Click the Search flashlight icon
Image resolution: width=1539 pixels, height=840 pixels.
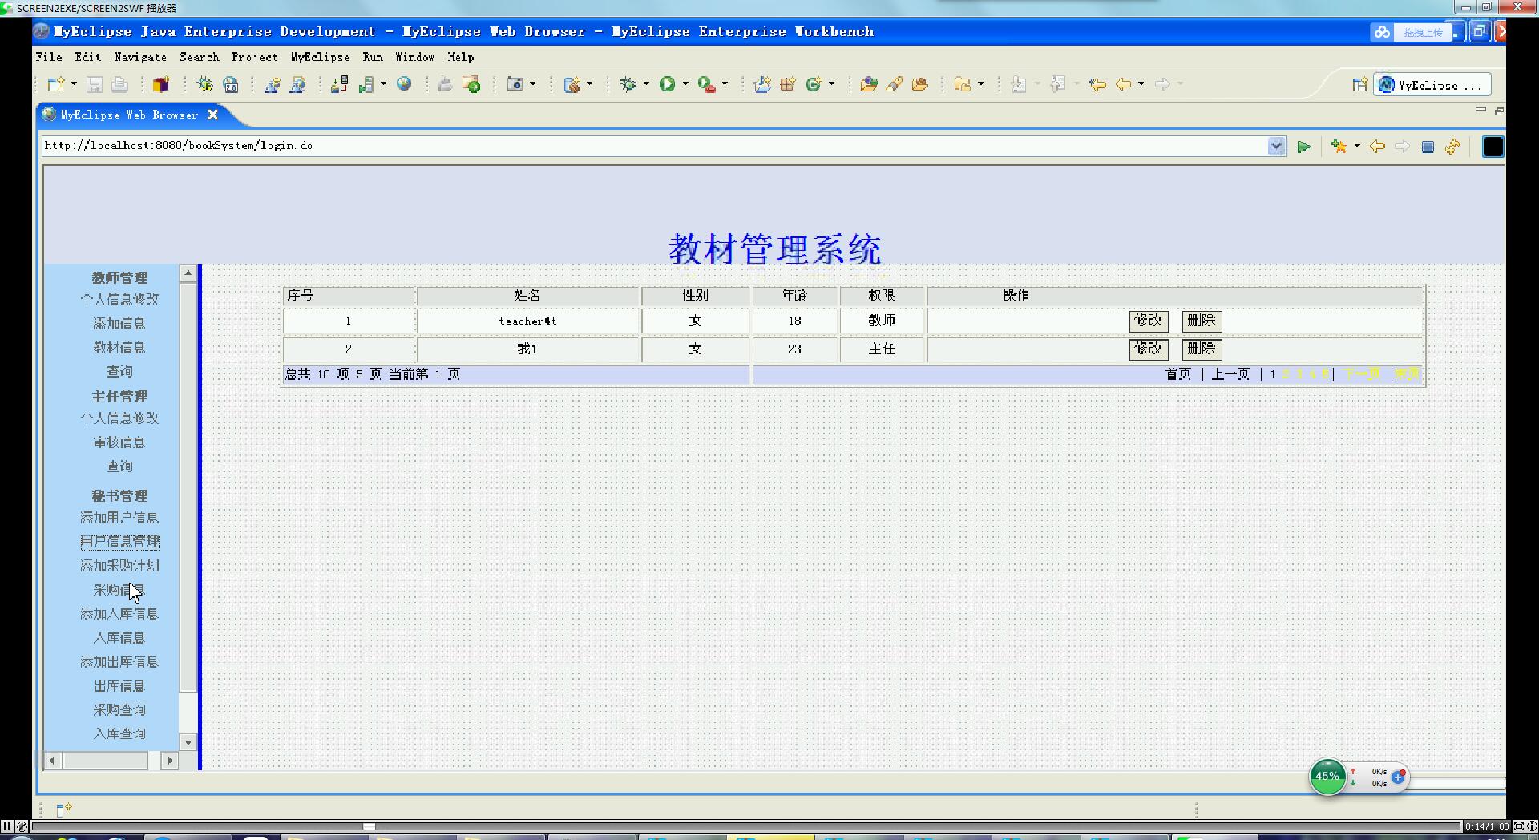pos(895,84)
